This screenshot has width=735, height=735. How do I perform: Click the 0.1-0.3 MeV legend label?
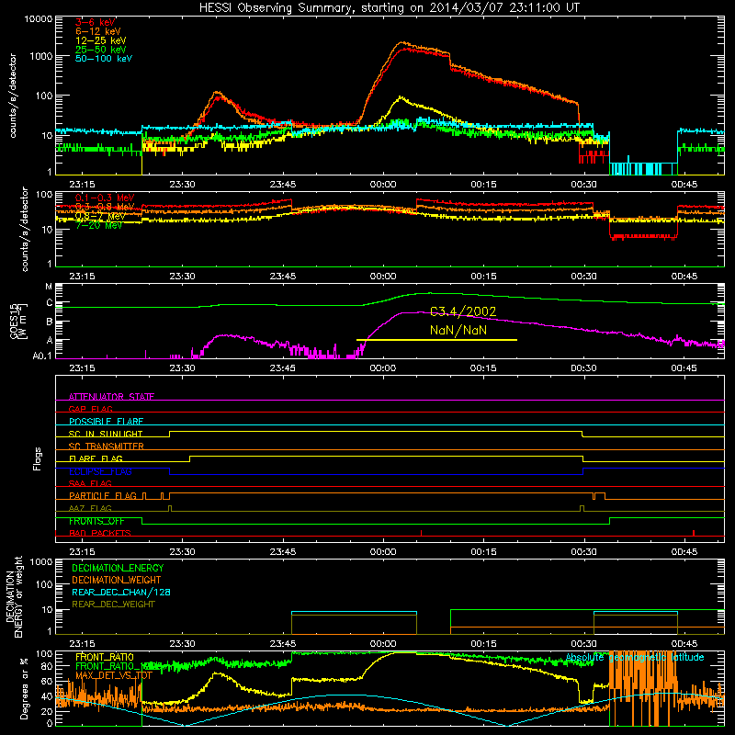(105, 198)
